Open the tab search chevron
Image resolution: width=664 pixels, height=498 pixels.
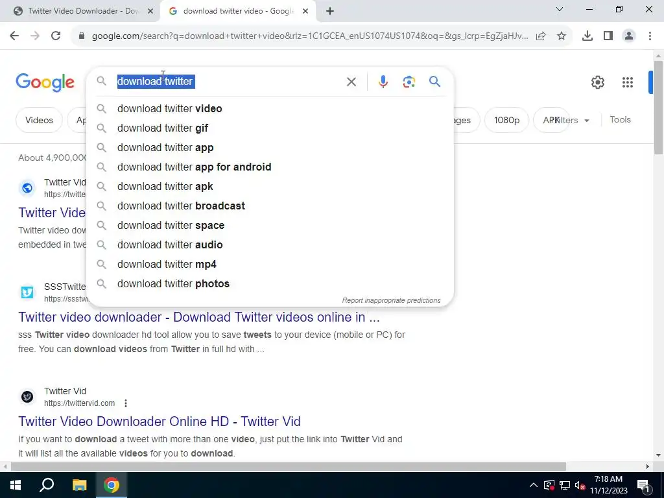(560, 9)
